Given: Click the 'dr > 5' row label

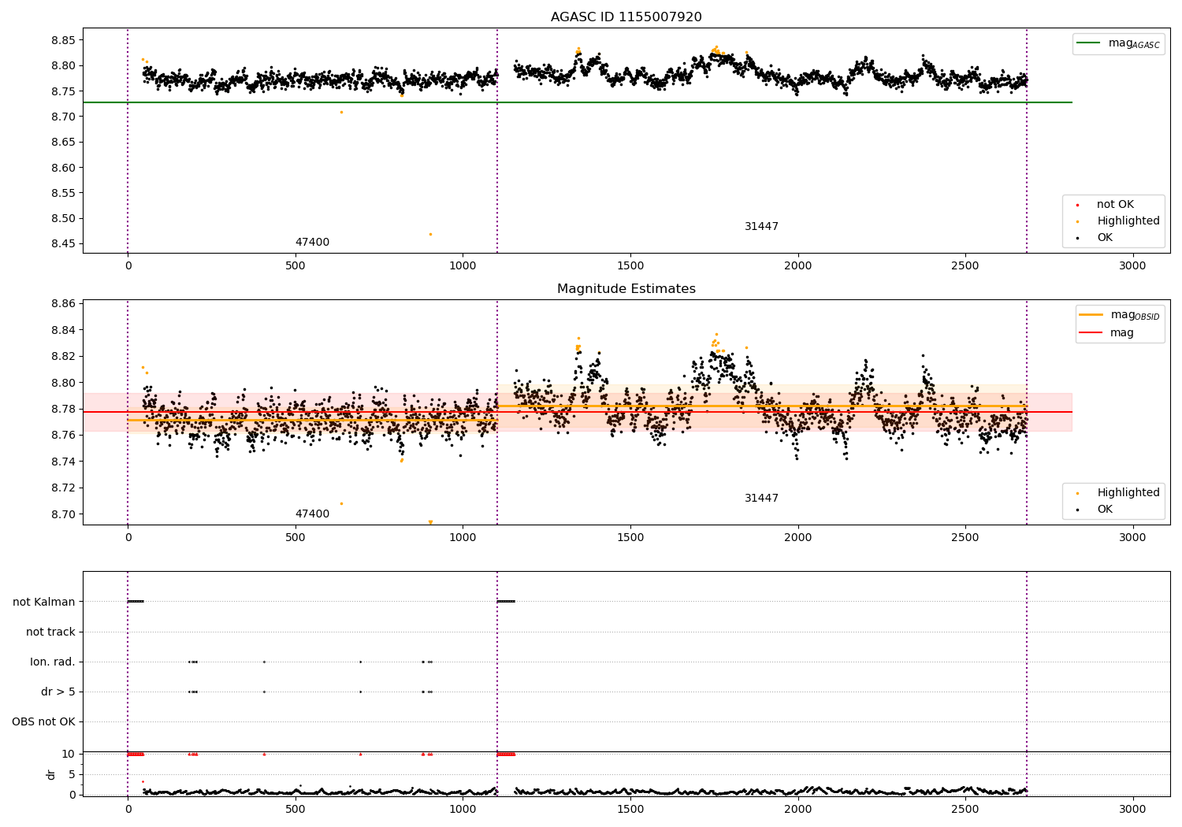Looking at the screenshot, I should tap(58, 692).
